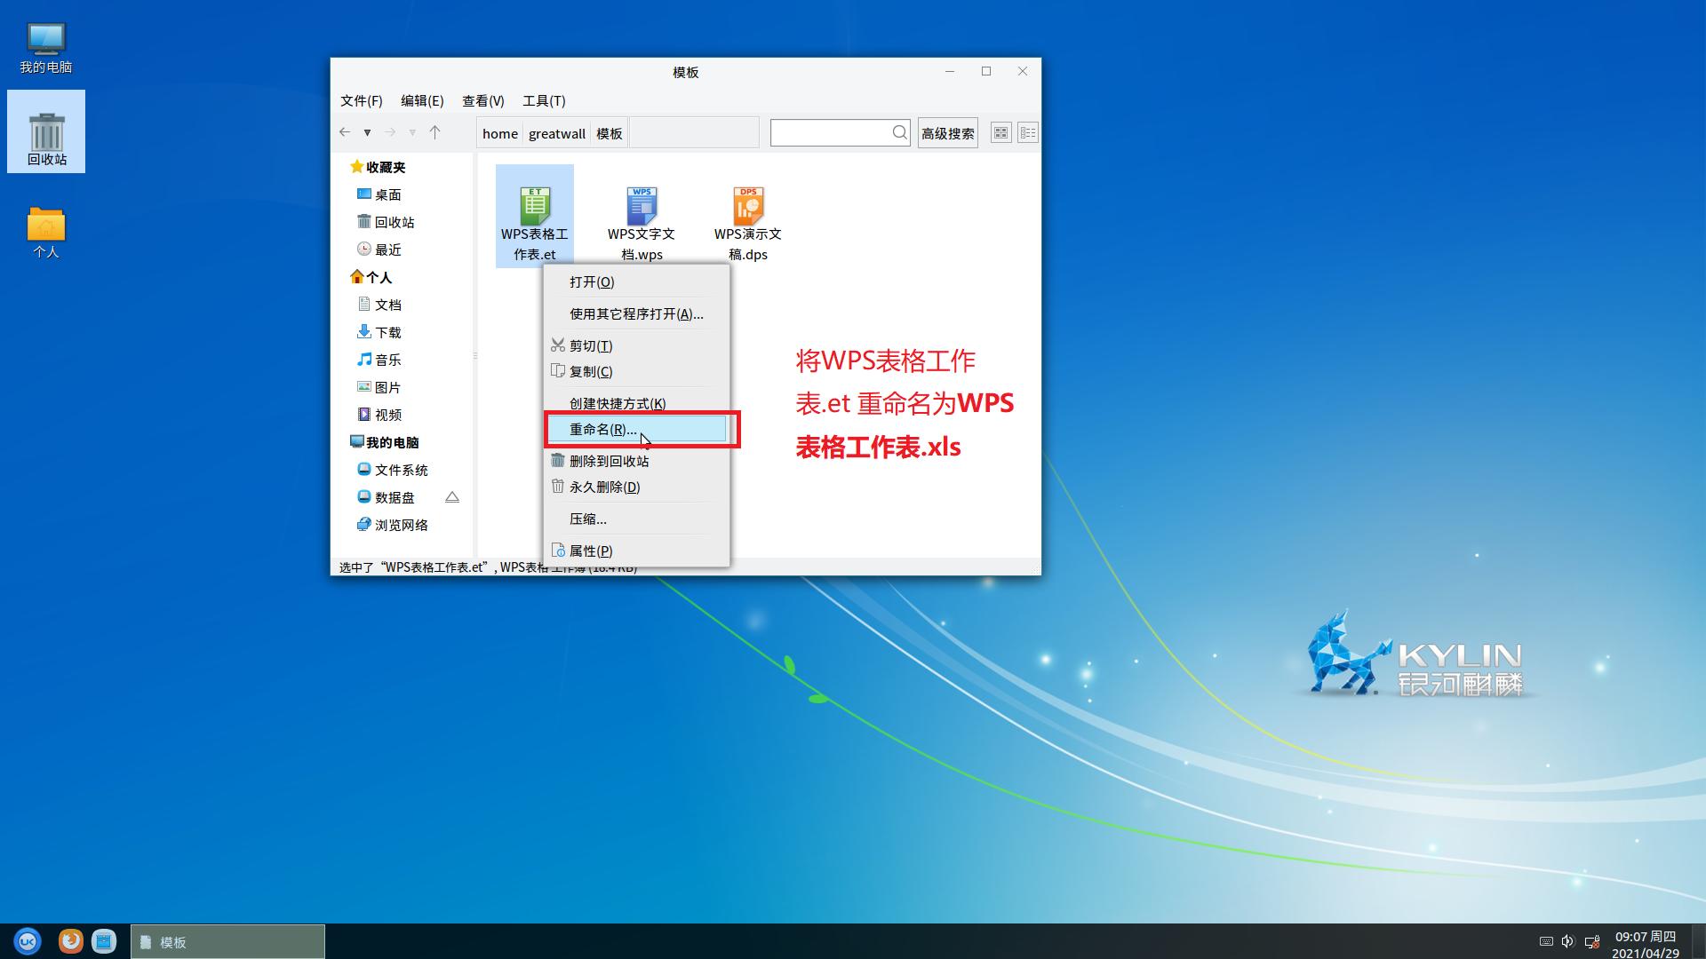Click the greatwall breadcrumb path button
Screen dimensions: 1706x959
pos(556,133)
